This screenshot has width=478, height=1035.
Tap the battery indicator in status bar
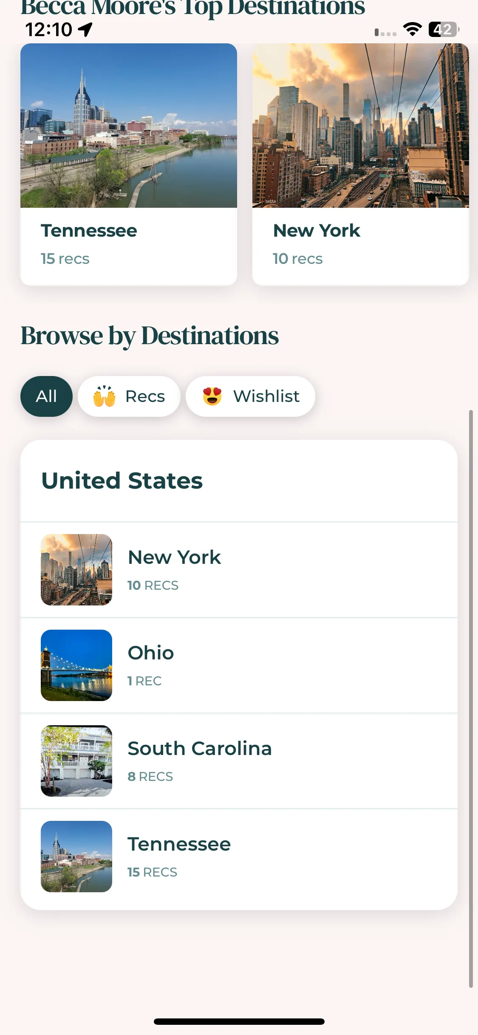click(444, 29)
